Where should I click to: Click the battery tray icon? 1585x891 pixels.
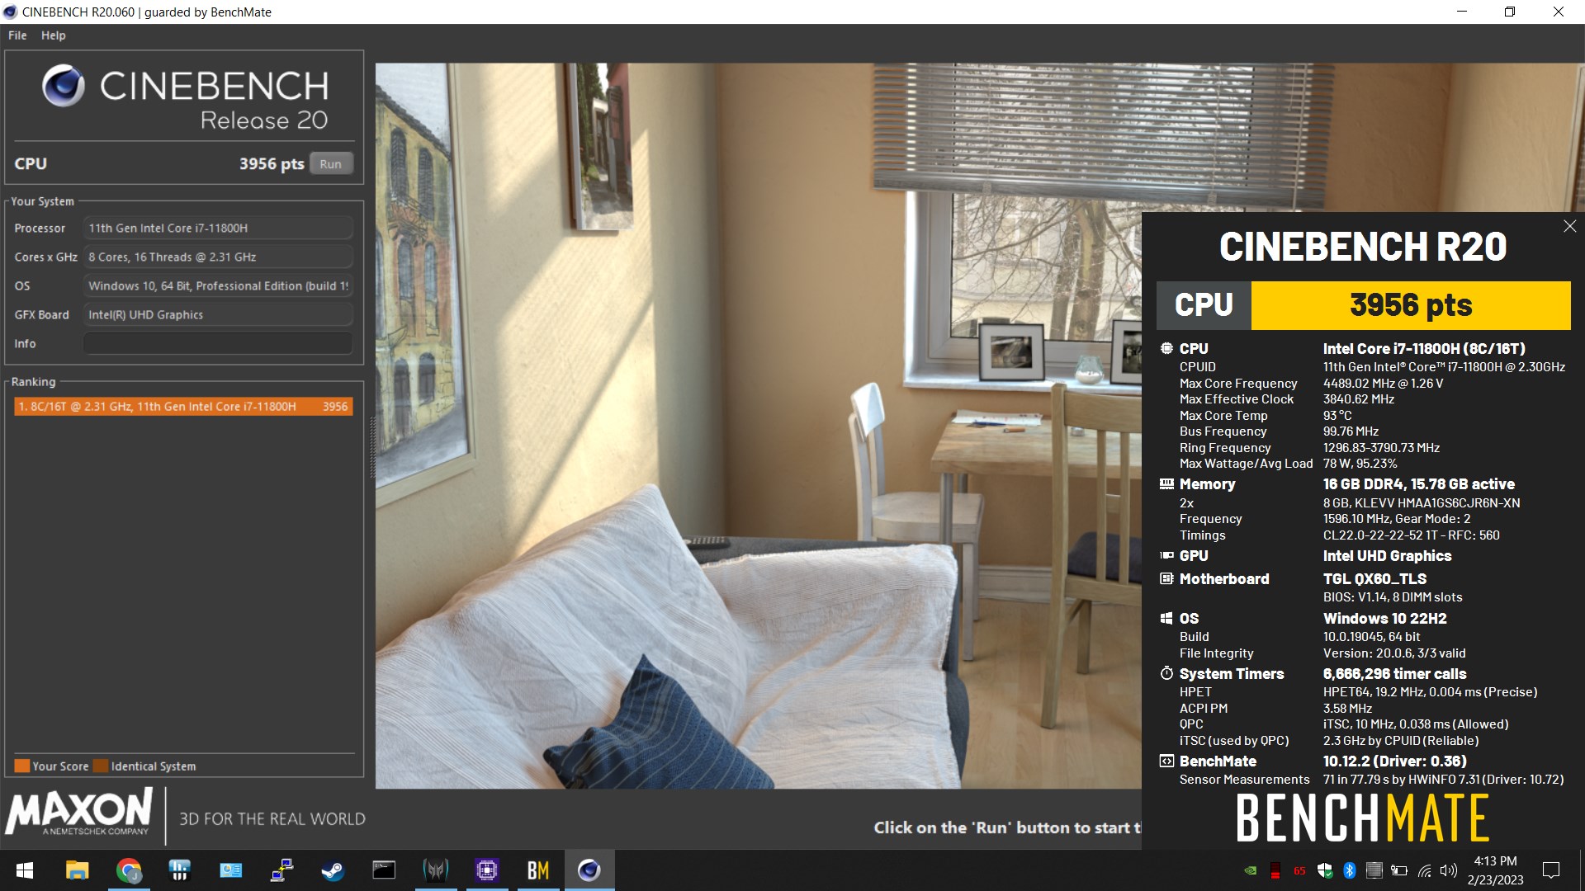[1399, 870]
